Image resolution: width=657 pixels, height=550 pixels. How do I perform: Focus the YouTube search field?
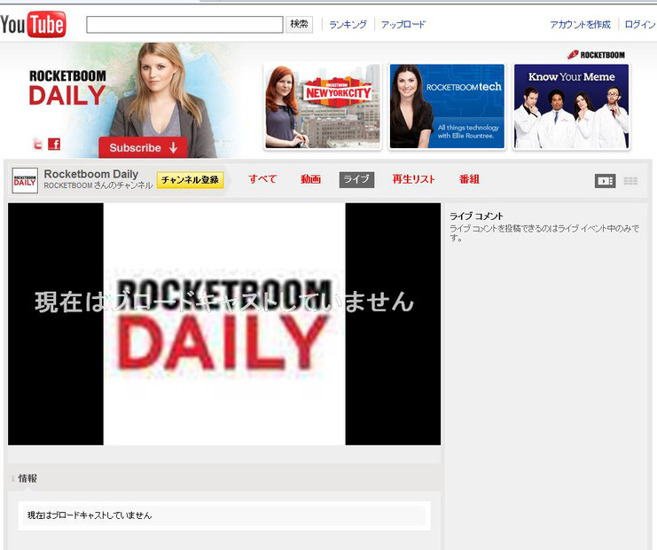184,25
